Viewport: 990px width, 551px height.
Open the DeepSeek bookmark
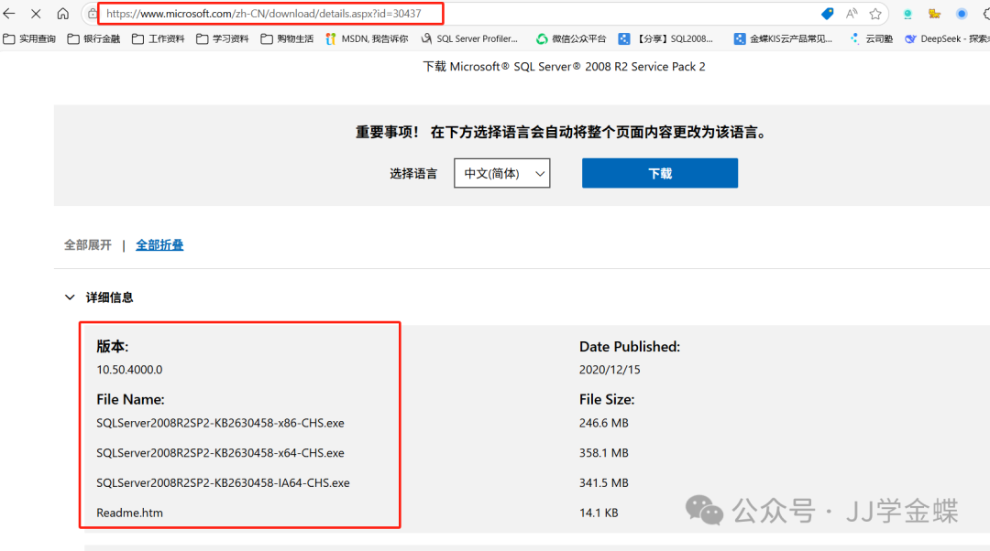click(946, 38)
